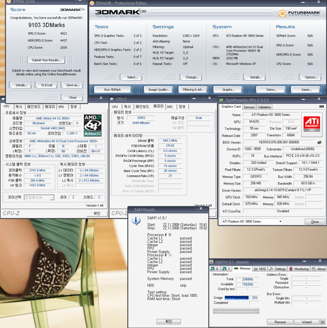Click the DRAM 클럭 540.3 MHz value
The width and height of the screenshot is (327, 328).
tap(170, 141)
